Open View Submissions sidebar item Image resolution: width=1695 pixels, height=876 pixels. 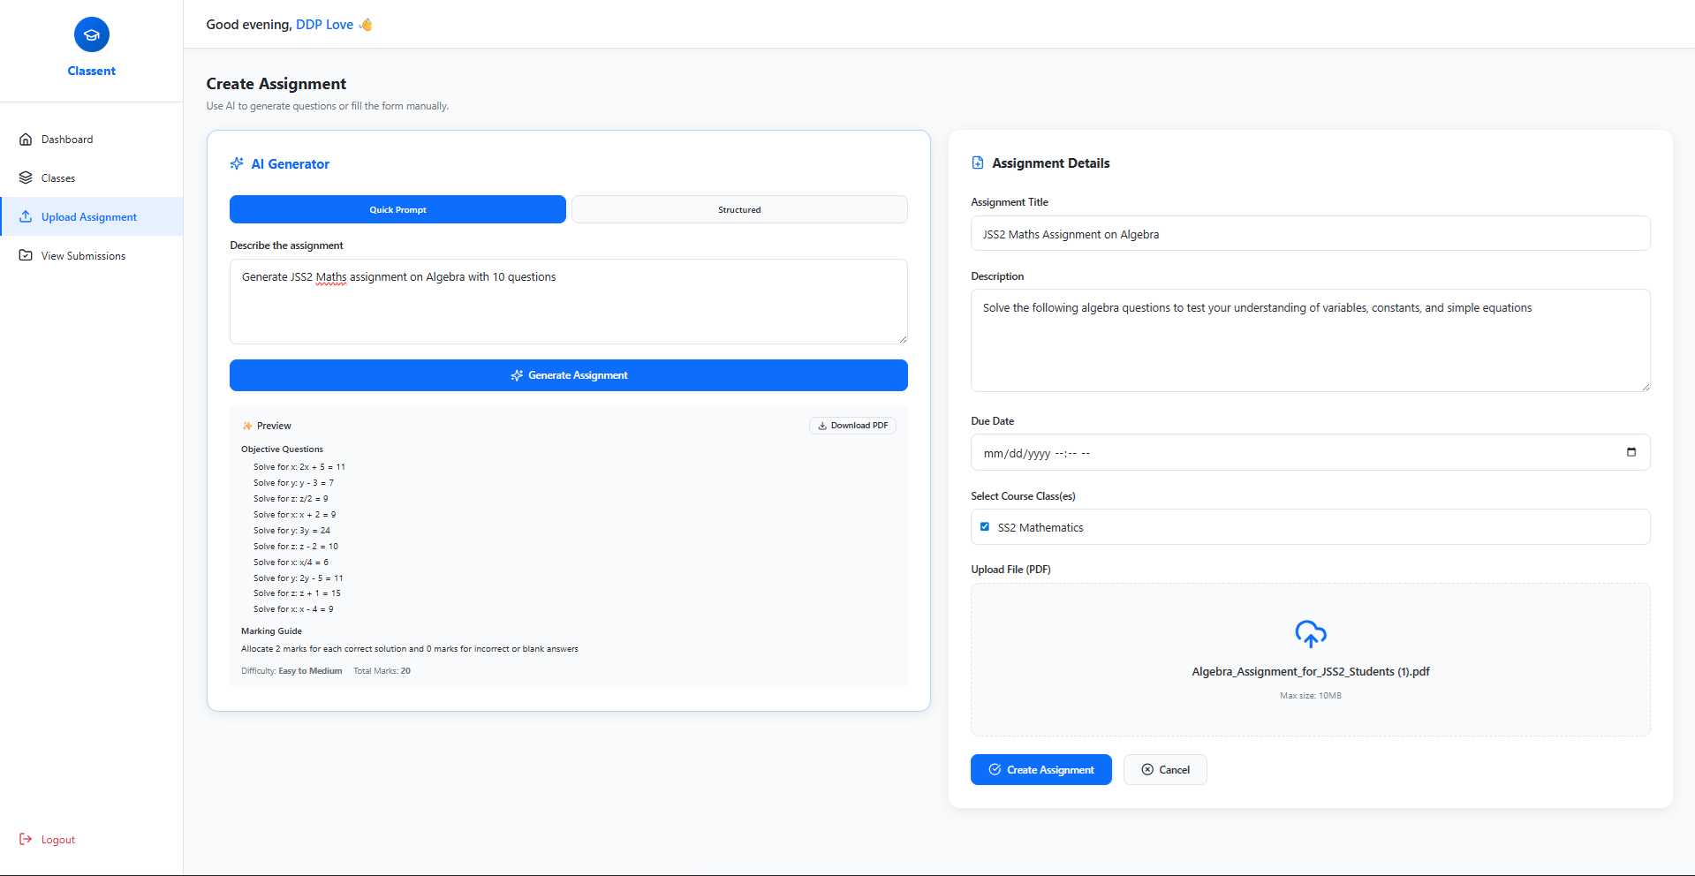pos(92,256)
